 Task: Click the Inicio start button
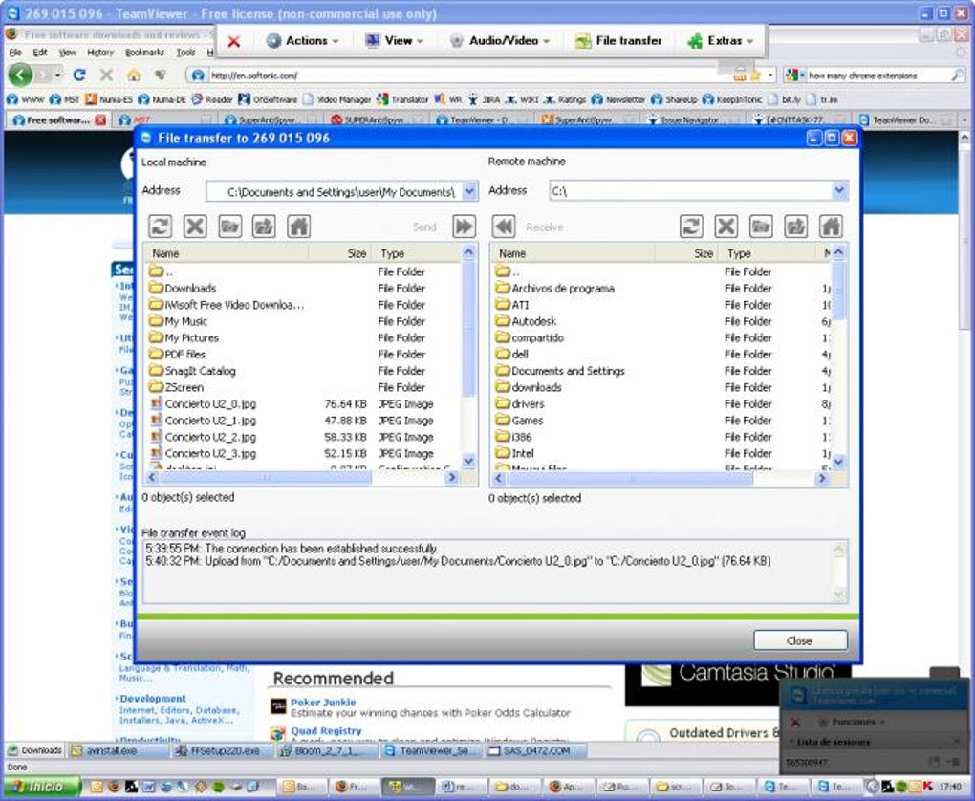[41, 787]
